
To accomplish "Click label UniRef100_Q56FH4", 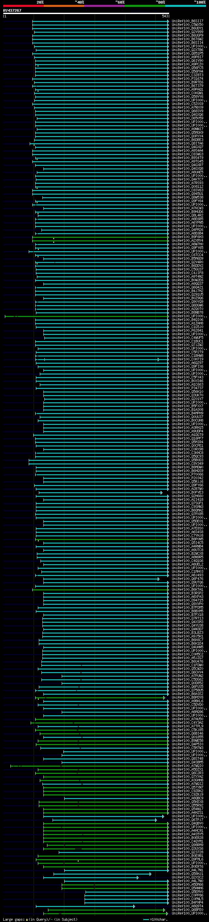I will tap(187, 71).
